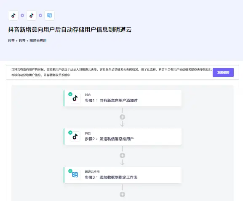Click green checkmark on step 3
Viewport: 243px width, 201px height.
[70, 171]
